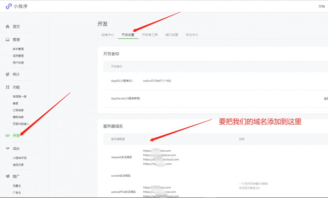Image resolution: width=328 pixels, height=198 pixels.
Task: Click the 管理 management icon in sidebar
Action: pyautogui.click(x=7, y=39)
